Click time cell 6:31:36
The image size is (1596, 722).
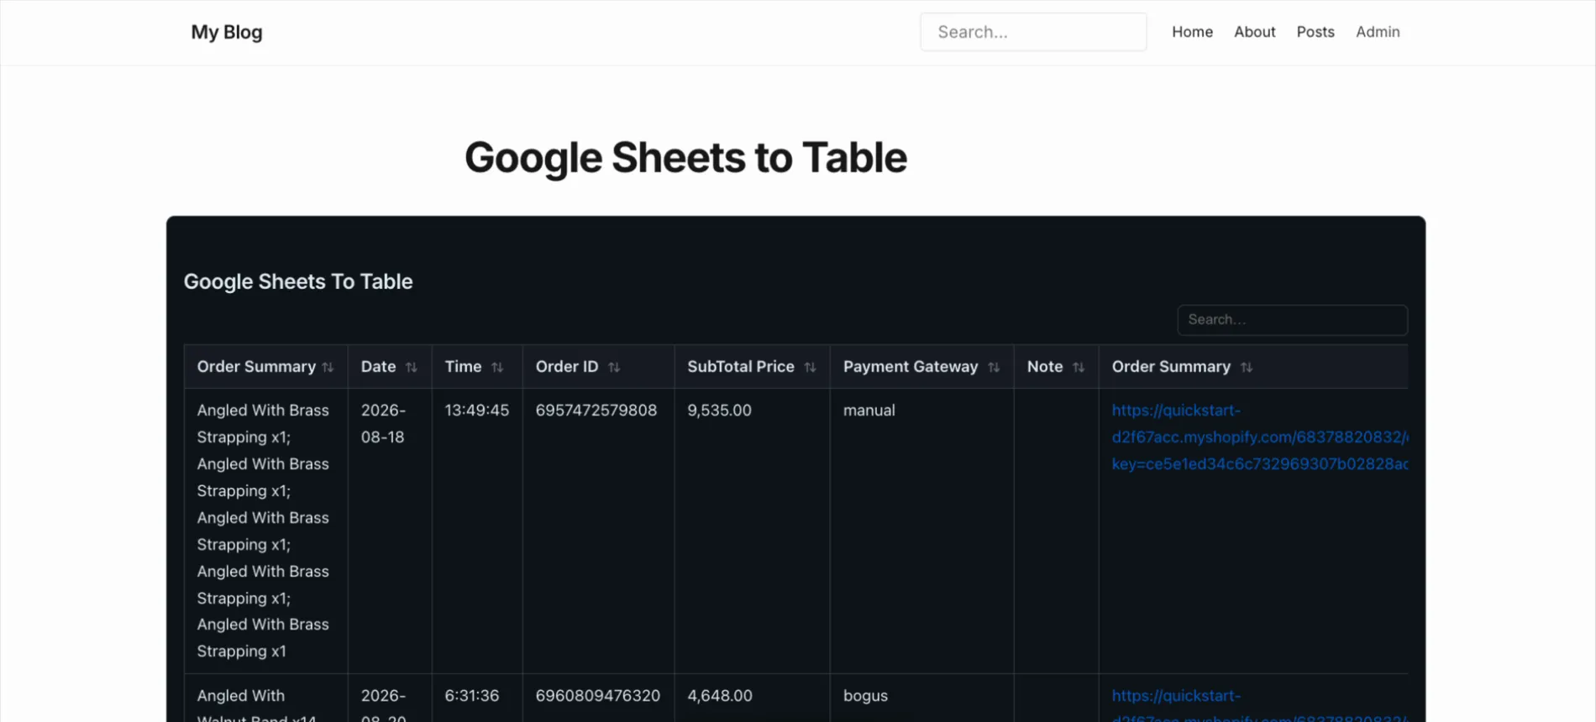tap(472, 696)
